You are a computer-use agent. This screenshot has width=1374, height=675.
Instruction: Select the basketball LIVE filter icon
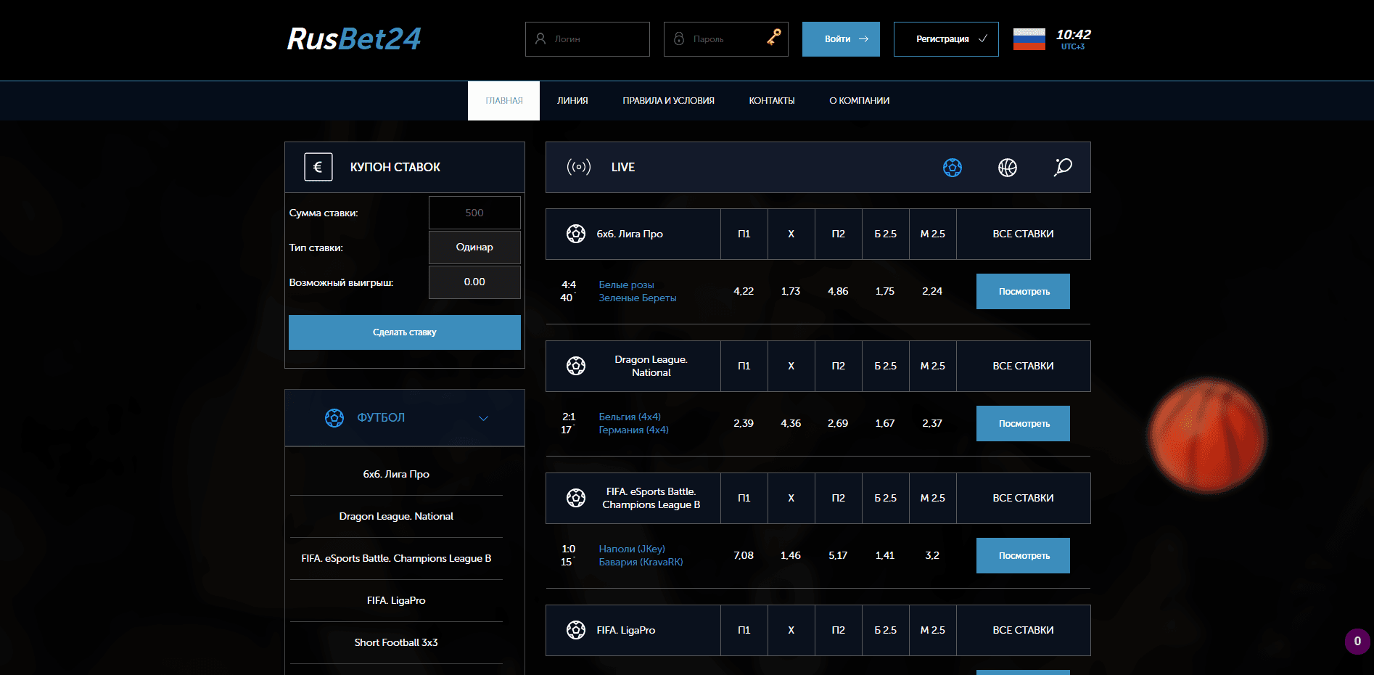pyautogui.click(x=1007, y=168)
